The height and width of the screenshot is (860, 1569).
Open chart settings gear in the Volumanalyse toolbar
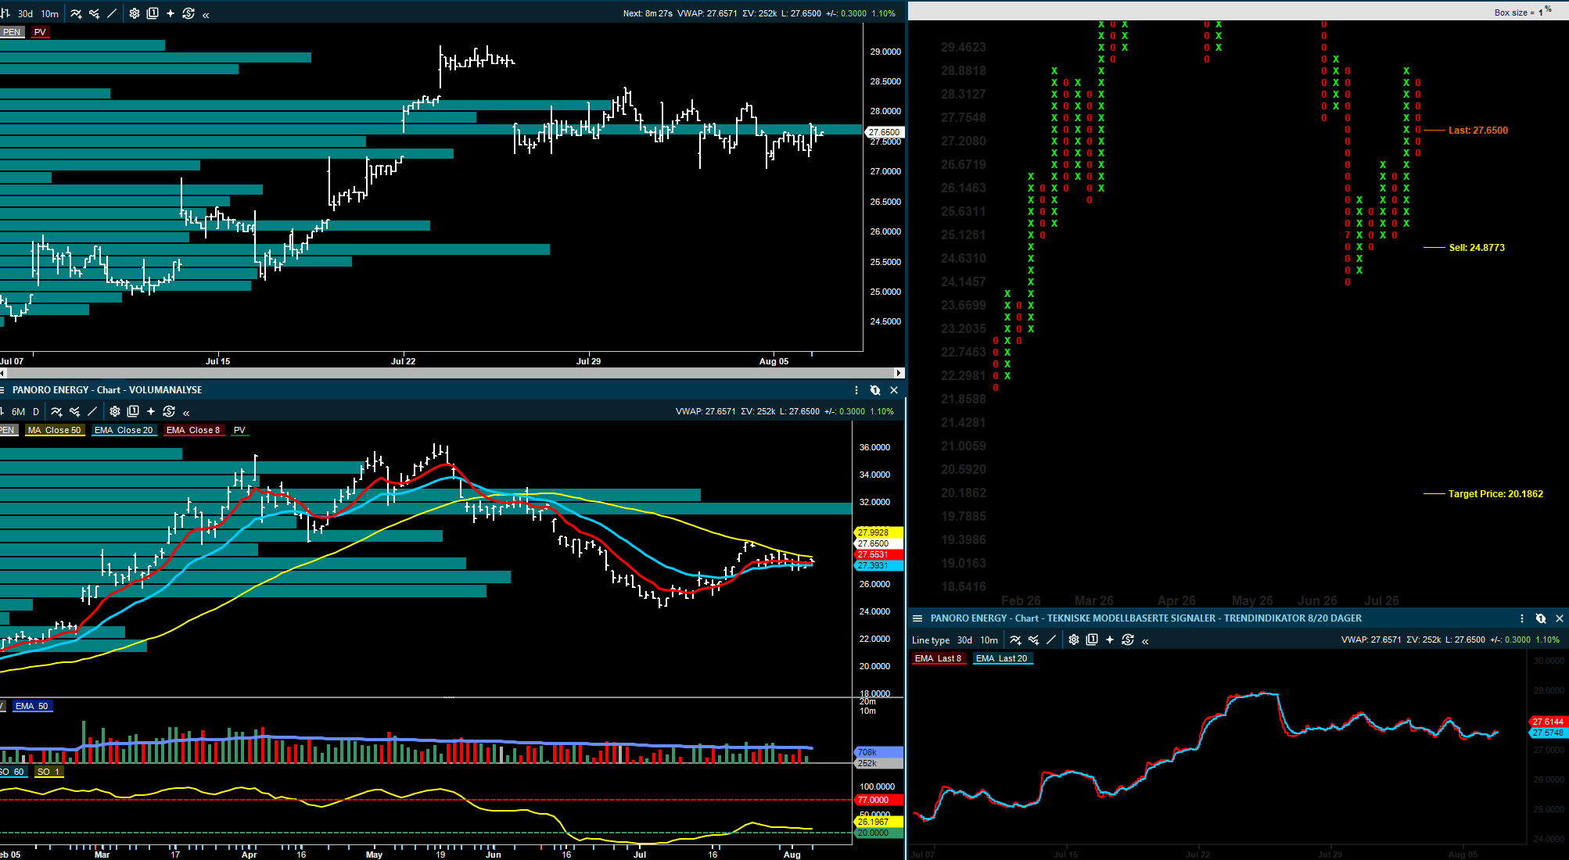tap(115, 411)
